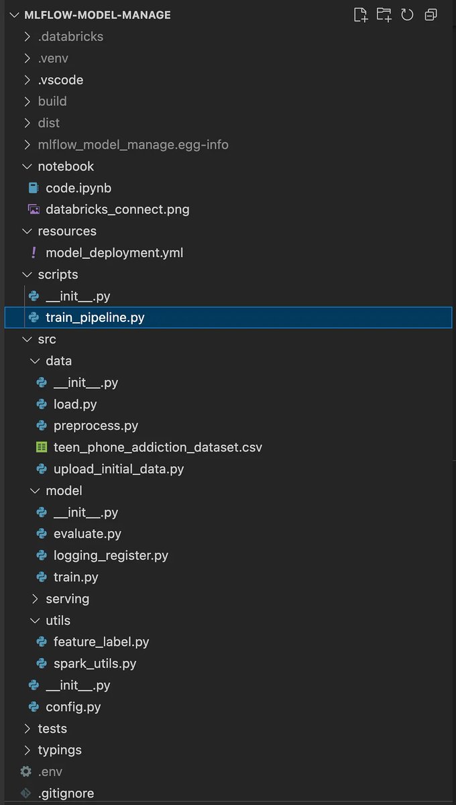Collapse the scripts folder
The height and width of the screenshot is (805, 456).
click(x=27, y=274)
